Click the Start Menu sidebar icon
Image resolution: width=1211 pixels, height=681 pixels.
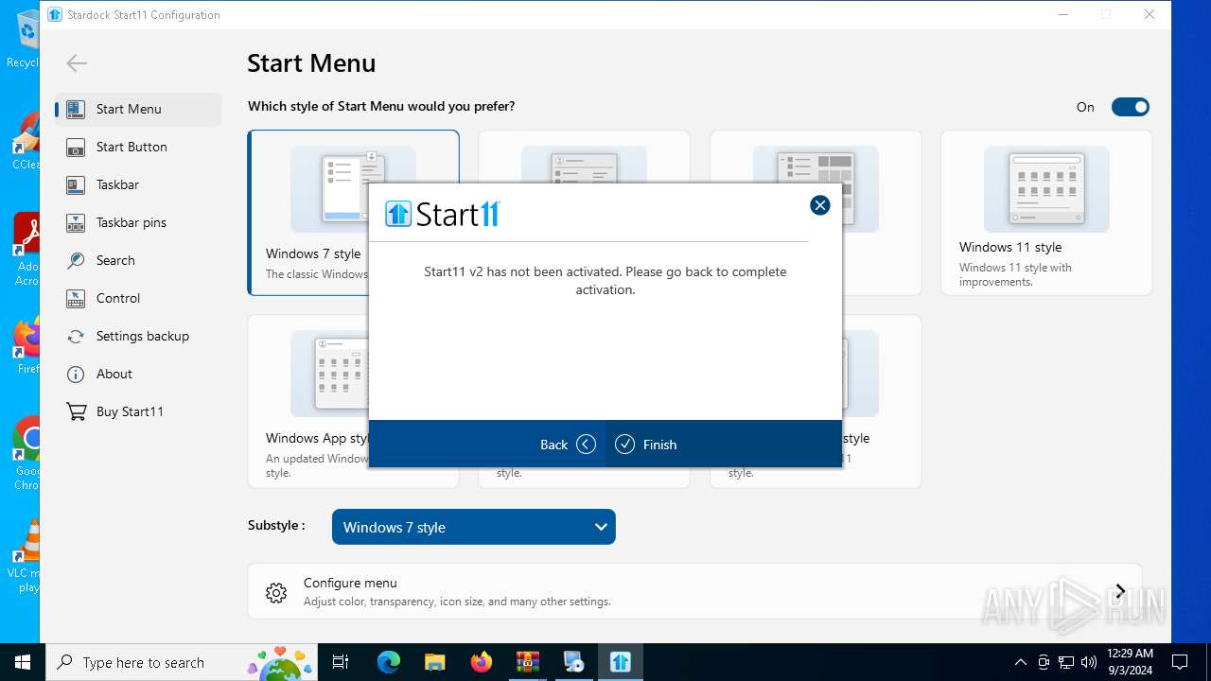point(76,109)
